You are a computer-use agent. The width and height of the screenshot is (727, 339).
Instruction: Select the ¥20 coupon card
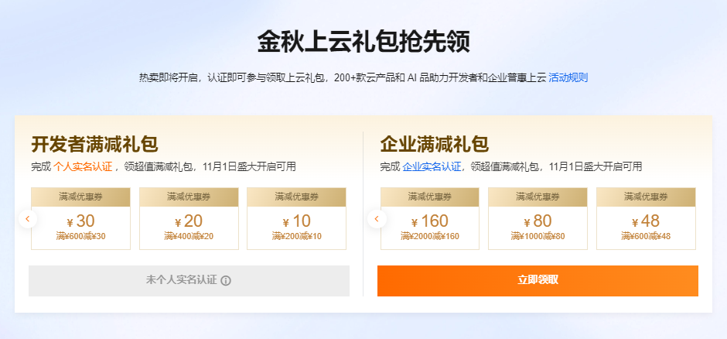coord(189,218)
